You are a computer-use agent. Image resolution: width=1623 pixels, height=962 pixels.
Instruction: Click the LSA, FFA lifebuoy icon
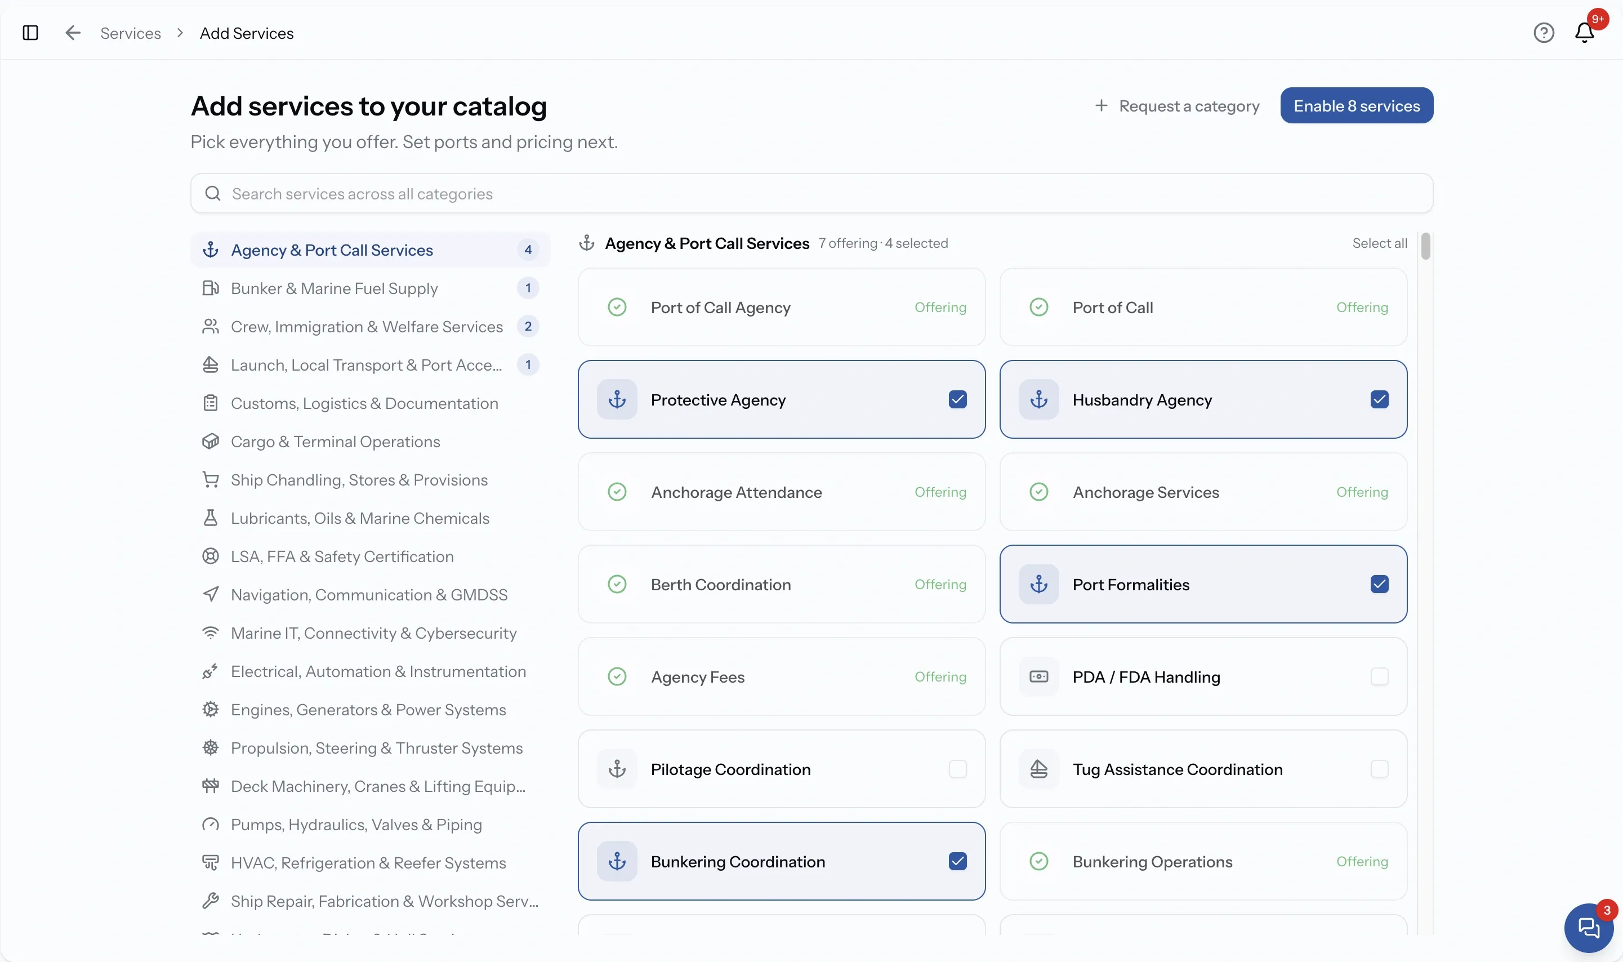(211, 556)
